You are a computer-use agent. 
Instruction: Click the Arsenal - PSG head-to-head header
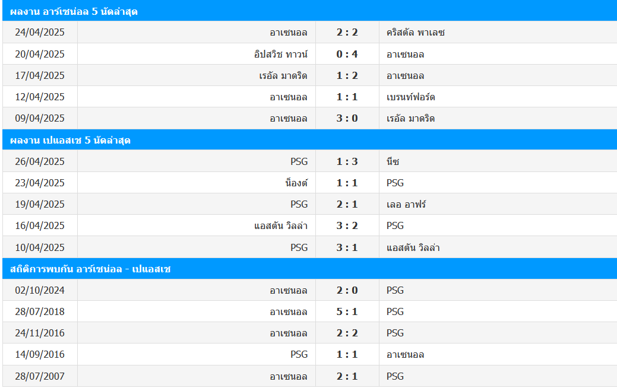point(90,269)
